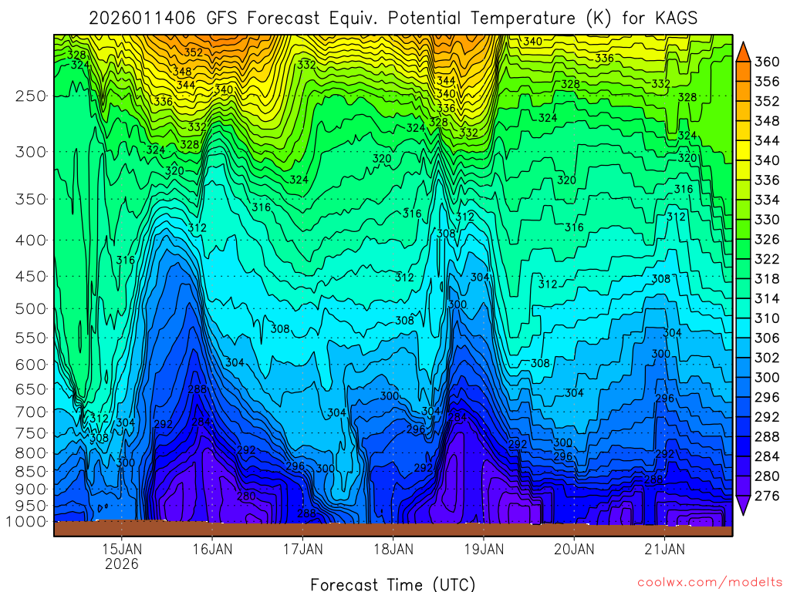790x592 pixels.
Task: Select pressure axis label 700
Action: pos(30,412)
